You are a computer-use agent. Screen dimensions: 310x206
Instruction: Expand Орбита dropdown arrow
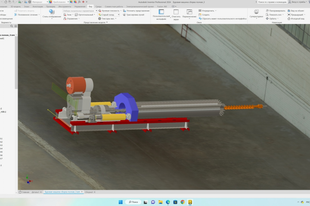278,19
